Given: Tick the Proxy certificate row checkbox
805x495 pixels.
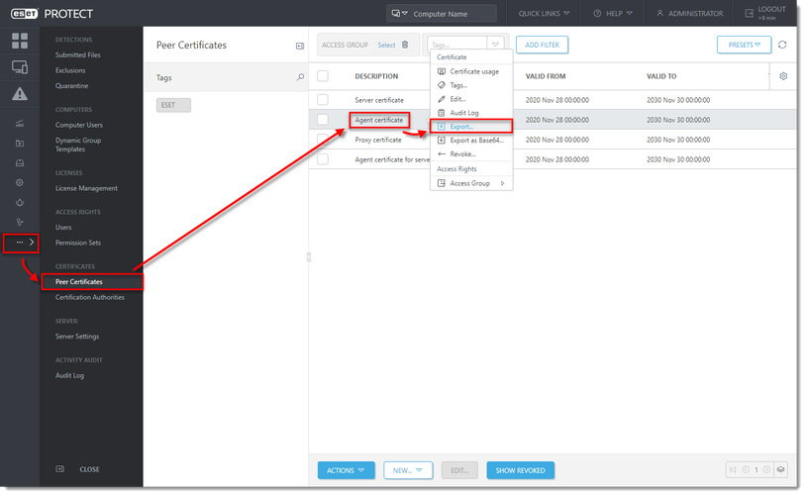Looking at the screenshot, I should point(323,140).
